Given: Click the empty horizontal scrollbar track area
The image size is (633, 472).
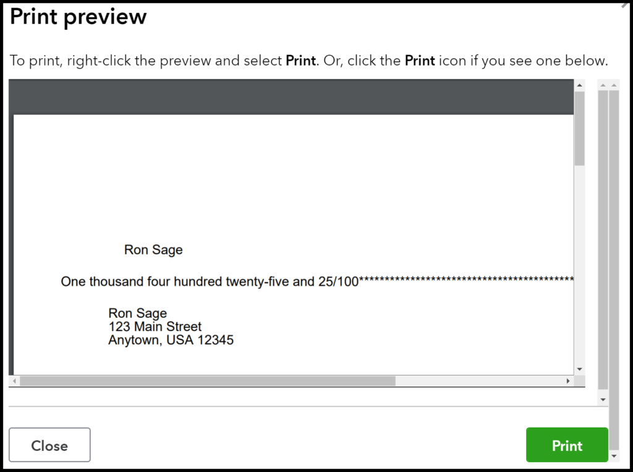Looking at the screenshot, I should tap(482, 380).
